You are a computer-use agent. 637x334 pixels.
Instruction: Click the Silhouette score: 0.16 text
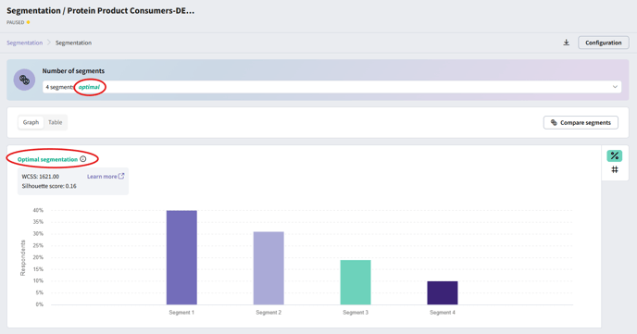(x=49, y=186)
